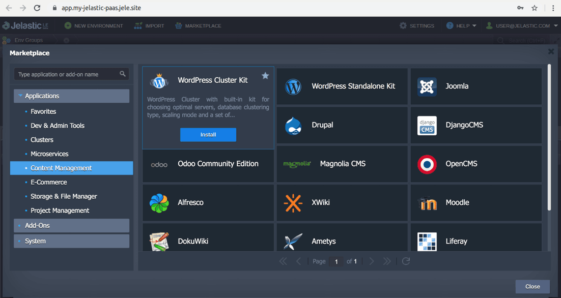Image resolution: width=561 pixels, height=298 pixels.
Task: Open the Help dropdown menu
Action: (x=462, y=26)
